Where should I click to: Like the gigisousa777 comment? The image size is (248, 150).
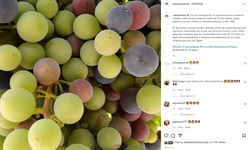245,123
